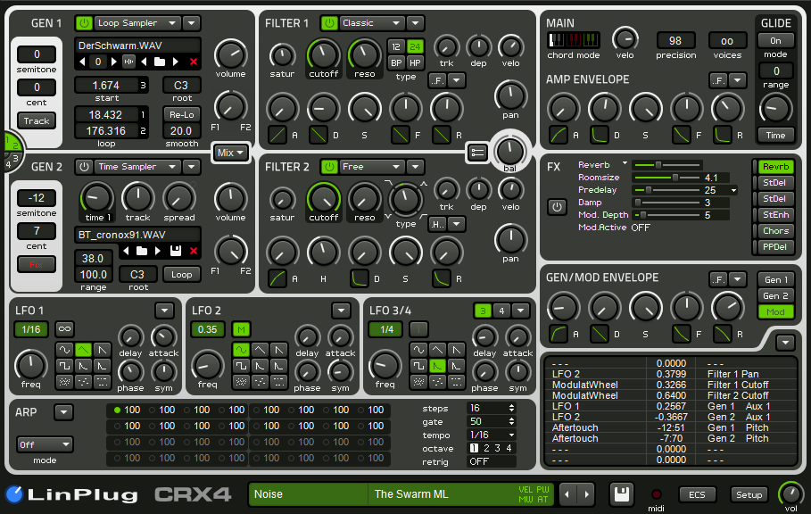Select the sine waveform in LFO 1
Image resolution: width=811 pixels, height=514 pixels.
64,350
